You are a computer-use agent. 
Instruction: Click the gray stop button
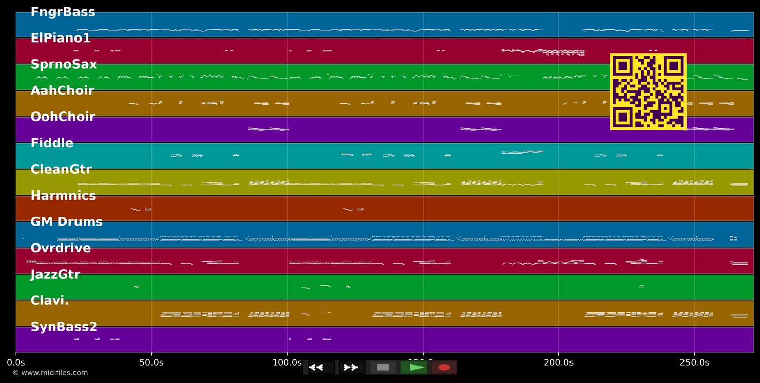383,367
